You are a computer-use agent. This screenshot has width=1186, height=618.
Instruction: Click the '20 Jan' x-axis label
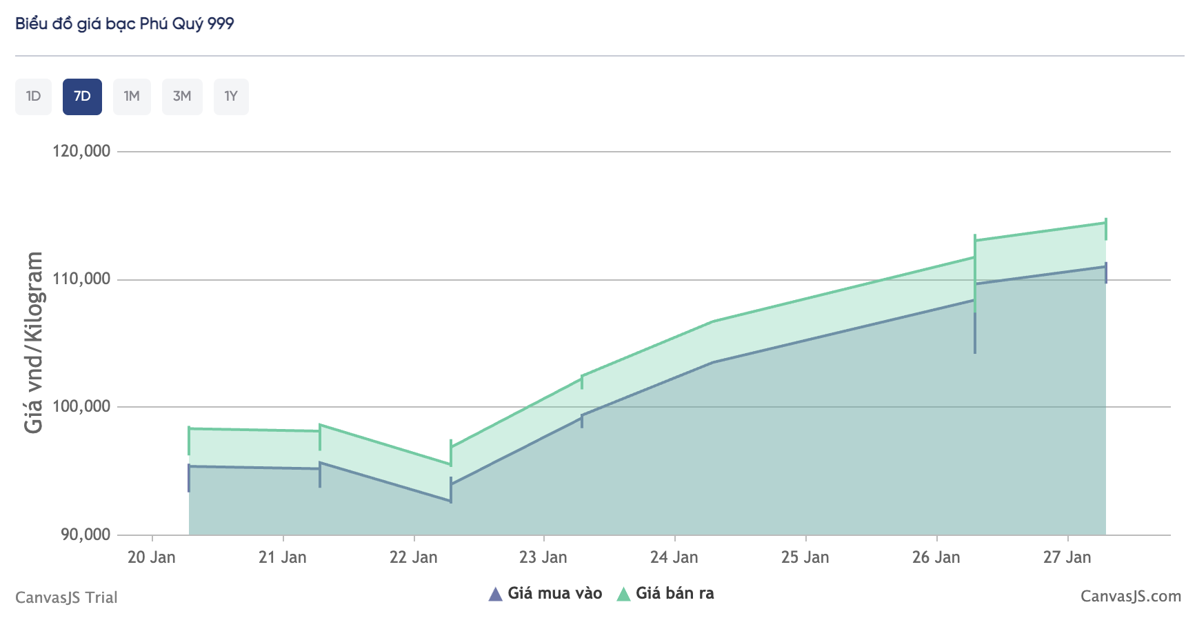pos(152,557)
